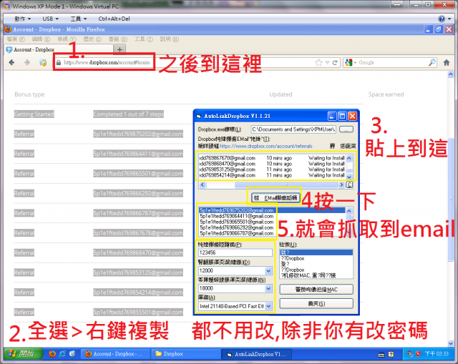Click the EMail extract button in AutoLinkDropbox
458x364 pixels.
tap(276, 198)
